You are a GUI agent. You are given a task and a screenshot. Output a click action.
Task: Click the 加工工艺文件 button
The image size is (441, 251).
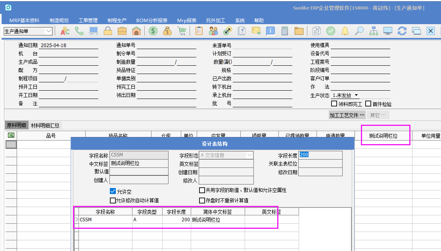(x=346, y=115)
